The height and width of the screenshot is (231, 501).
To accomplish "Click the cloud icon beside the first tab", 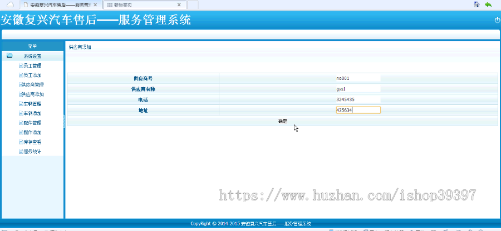I will pos(11,4).
